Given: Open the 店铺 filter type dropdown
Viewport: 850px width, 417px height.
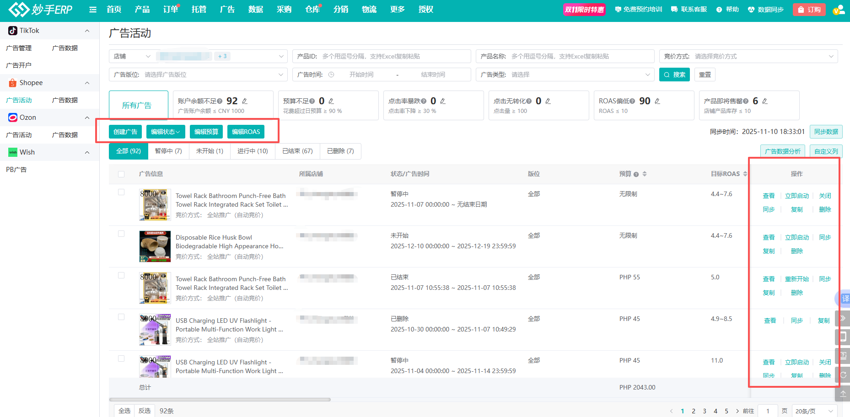Looking at the screenshot, I should 132,56.
